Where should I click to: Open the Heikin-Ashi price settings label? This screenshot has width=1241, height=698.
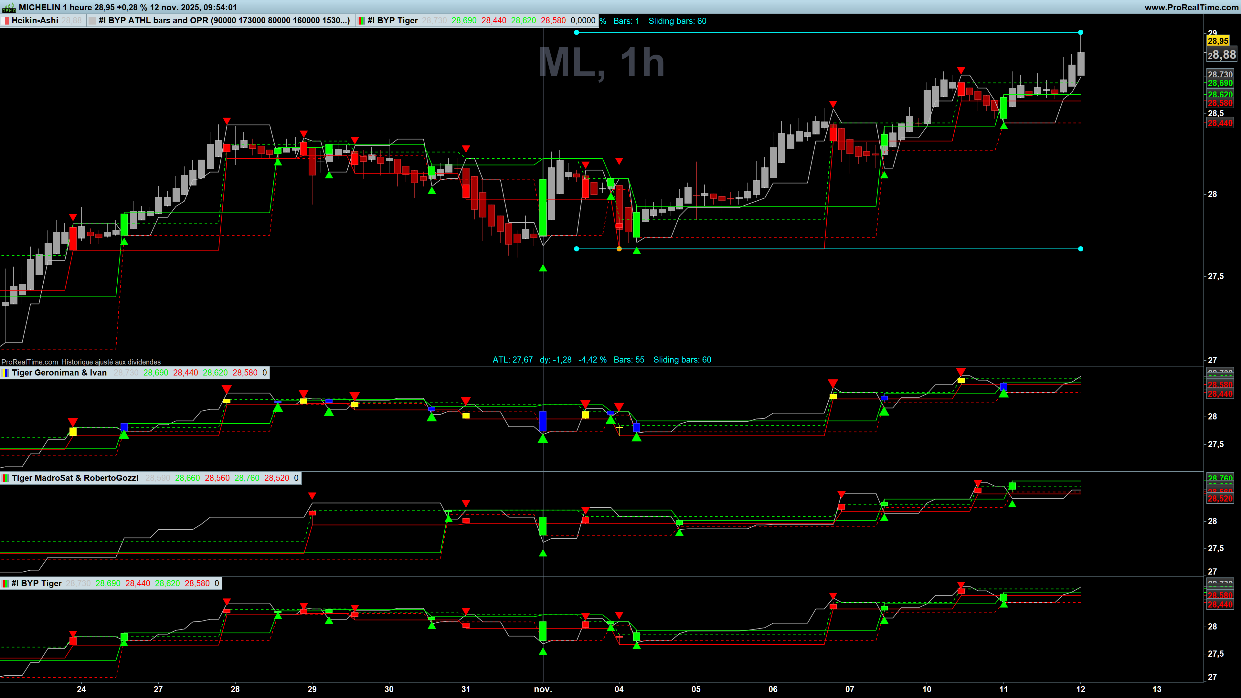[x=35, y=21]
